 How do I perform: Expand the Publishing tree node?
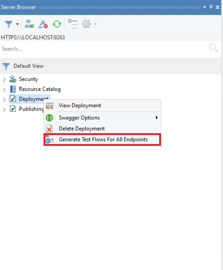click(4, 109)
